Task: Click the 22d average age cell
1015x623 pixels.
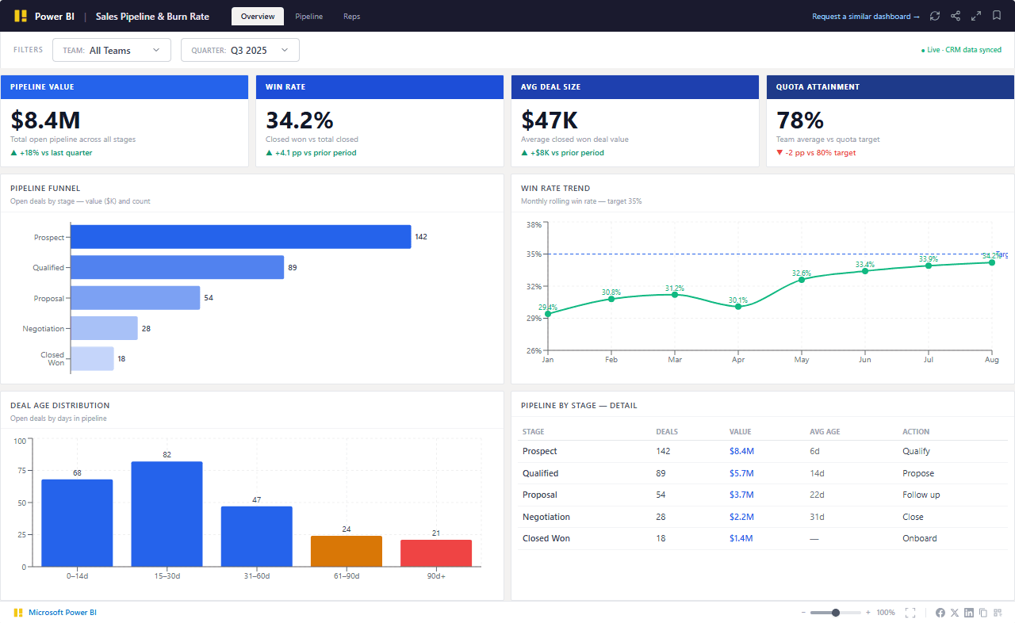Action: [x=817, y=495]
